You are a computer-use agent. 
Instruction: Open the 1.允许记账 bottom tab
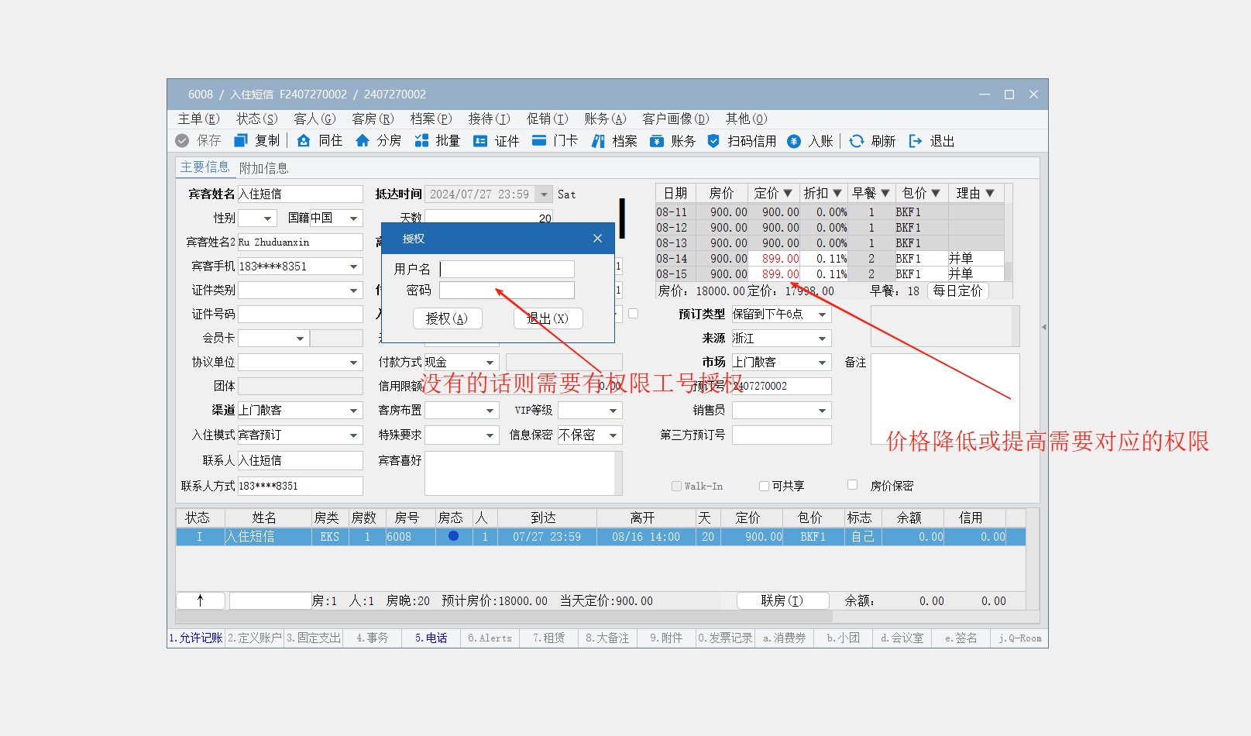click(196, 638)
